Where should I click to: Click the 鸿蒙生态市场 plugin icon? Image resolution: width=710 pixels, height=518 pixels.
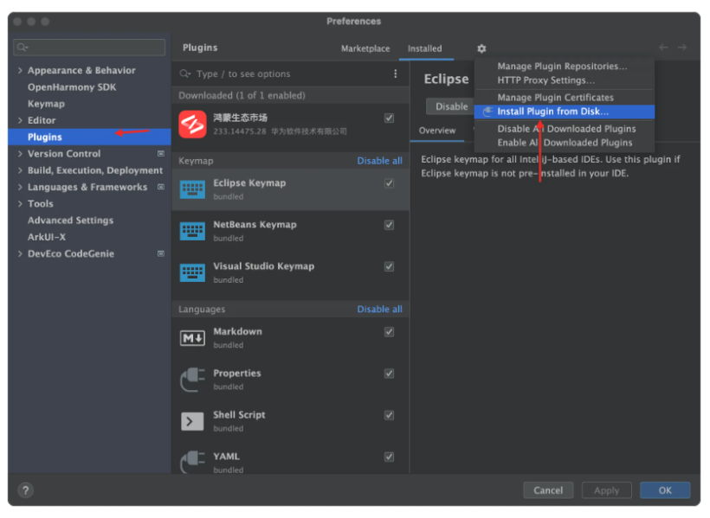(x=192, y=125)
